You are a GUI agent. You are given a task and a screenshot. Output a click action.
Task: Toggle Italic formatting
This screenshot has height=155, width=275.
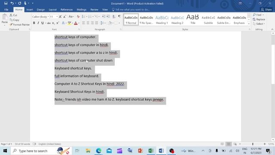coord(38,23)
